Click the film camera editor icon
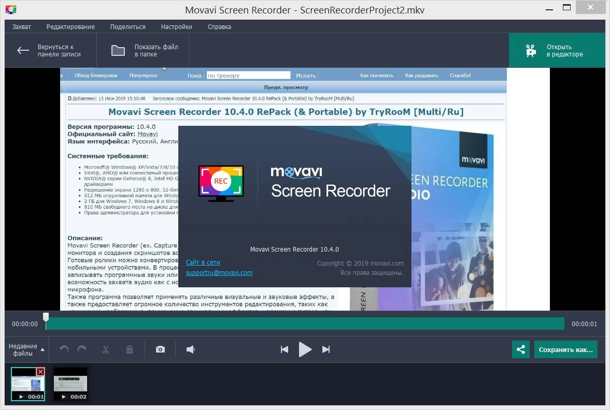Viewport: 610px width, 410px height. pyautogui.click(x=531, y=51)
